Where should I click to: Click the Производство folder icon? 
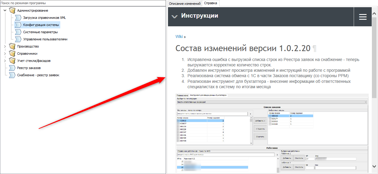point(12,47)
